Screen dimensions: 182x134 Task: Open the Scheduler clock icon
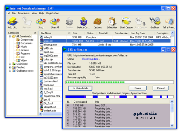pos(112,21)
